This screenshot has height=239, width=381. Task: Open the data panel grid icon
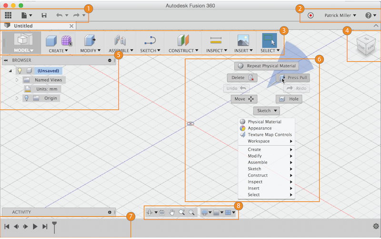point(8,15)
